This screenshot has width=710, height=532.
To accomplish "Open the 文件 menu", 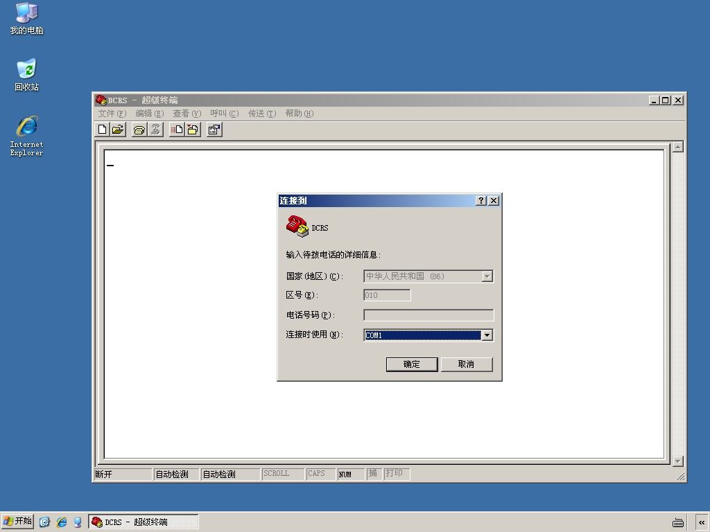I will click(112, 114).
